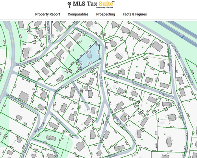Click the Oran Zirkle Rd street label

[x=15, y=100]
